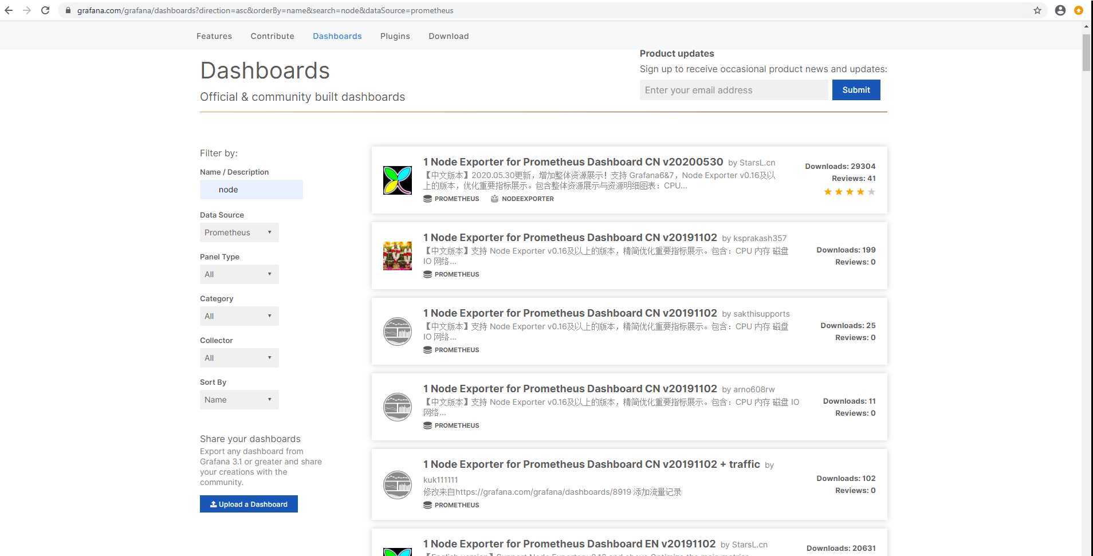The height and width of the screenshot is (556, 1093).
Task: Click 'Downloads: 11' text
Action: tap(850, 401)
